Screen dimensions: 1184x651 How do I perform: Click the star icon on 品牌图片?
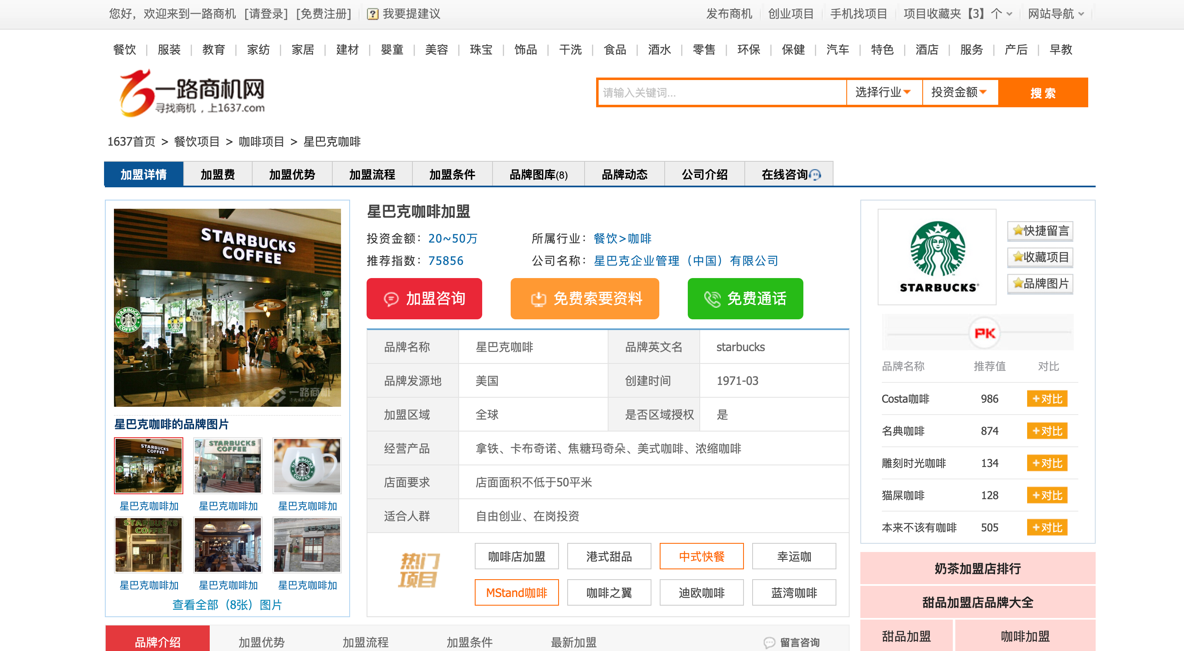(1018, 283)
